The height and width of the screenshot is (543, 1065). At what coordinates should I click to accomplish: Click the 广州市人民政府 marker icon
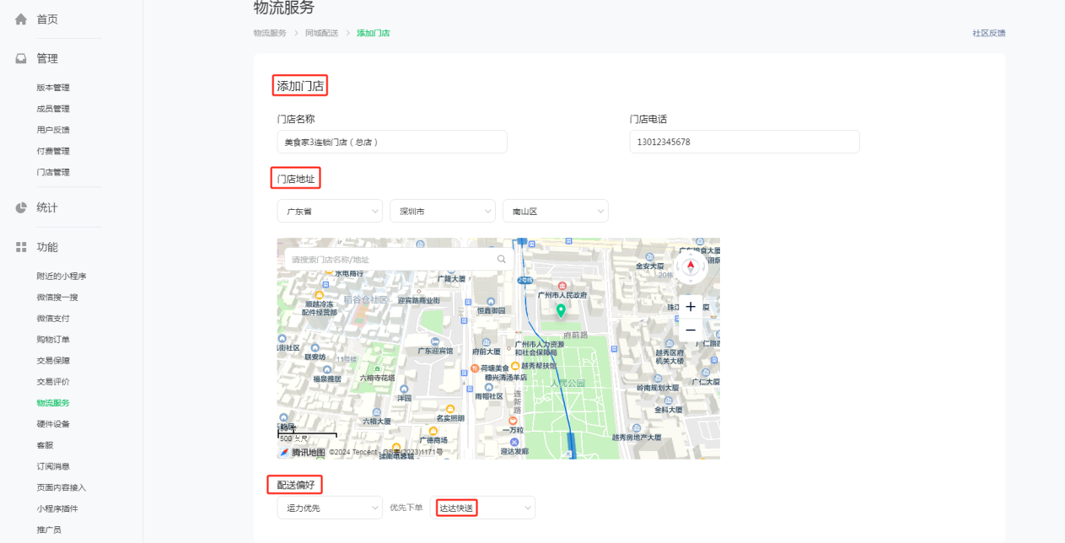[x=562, y=286]
